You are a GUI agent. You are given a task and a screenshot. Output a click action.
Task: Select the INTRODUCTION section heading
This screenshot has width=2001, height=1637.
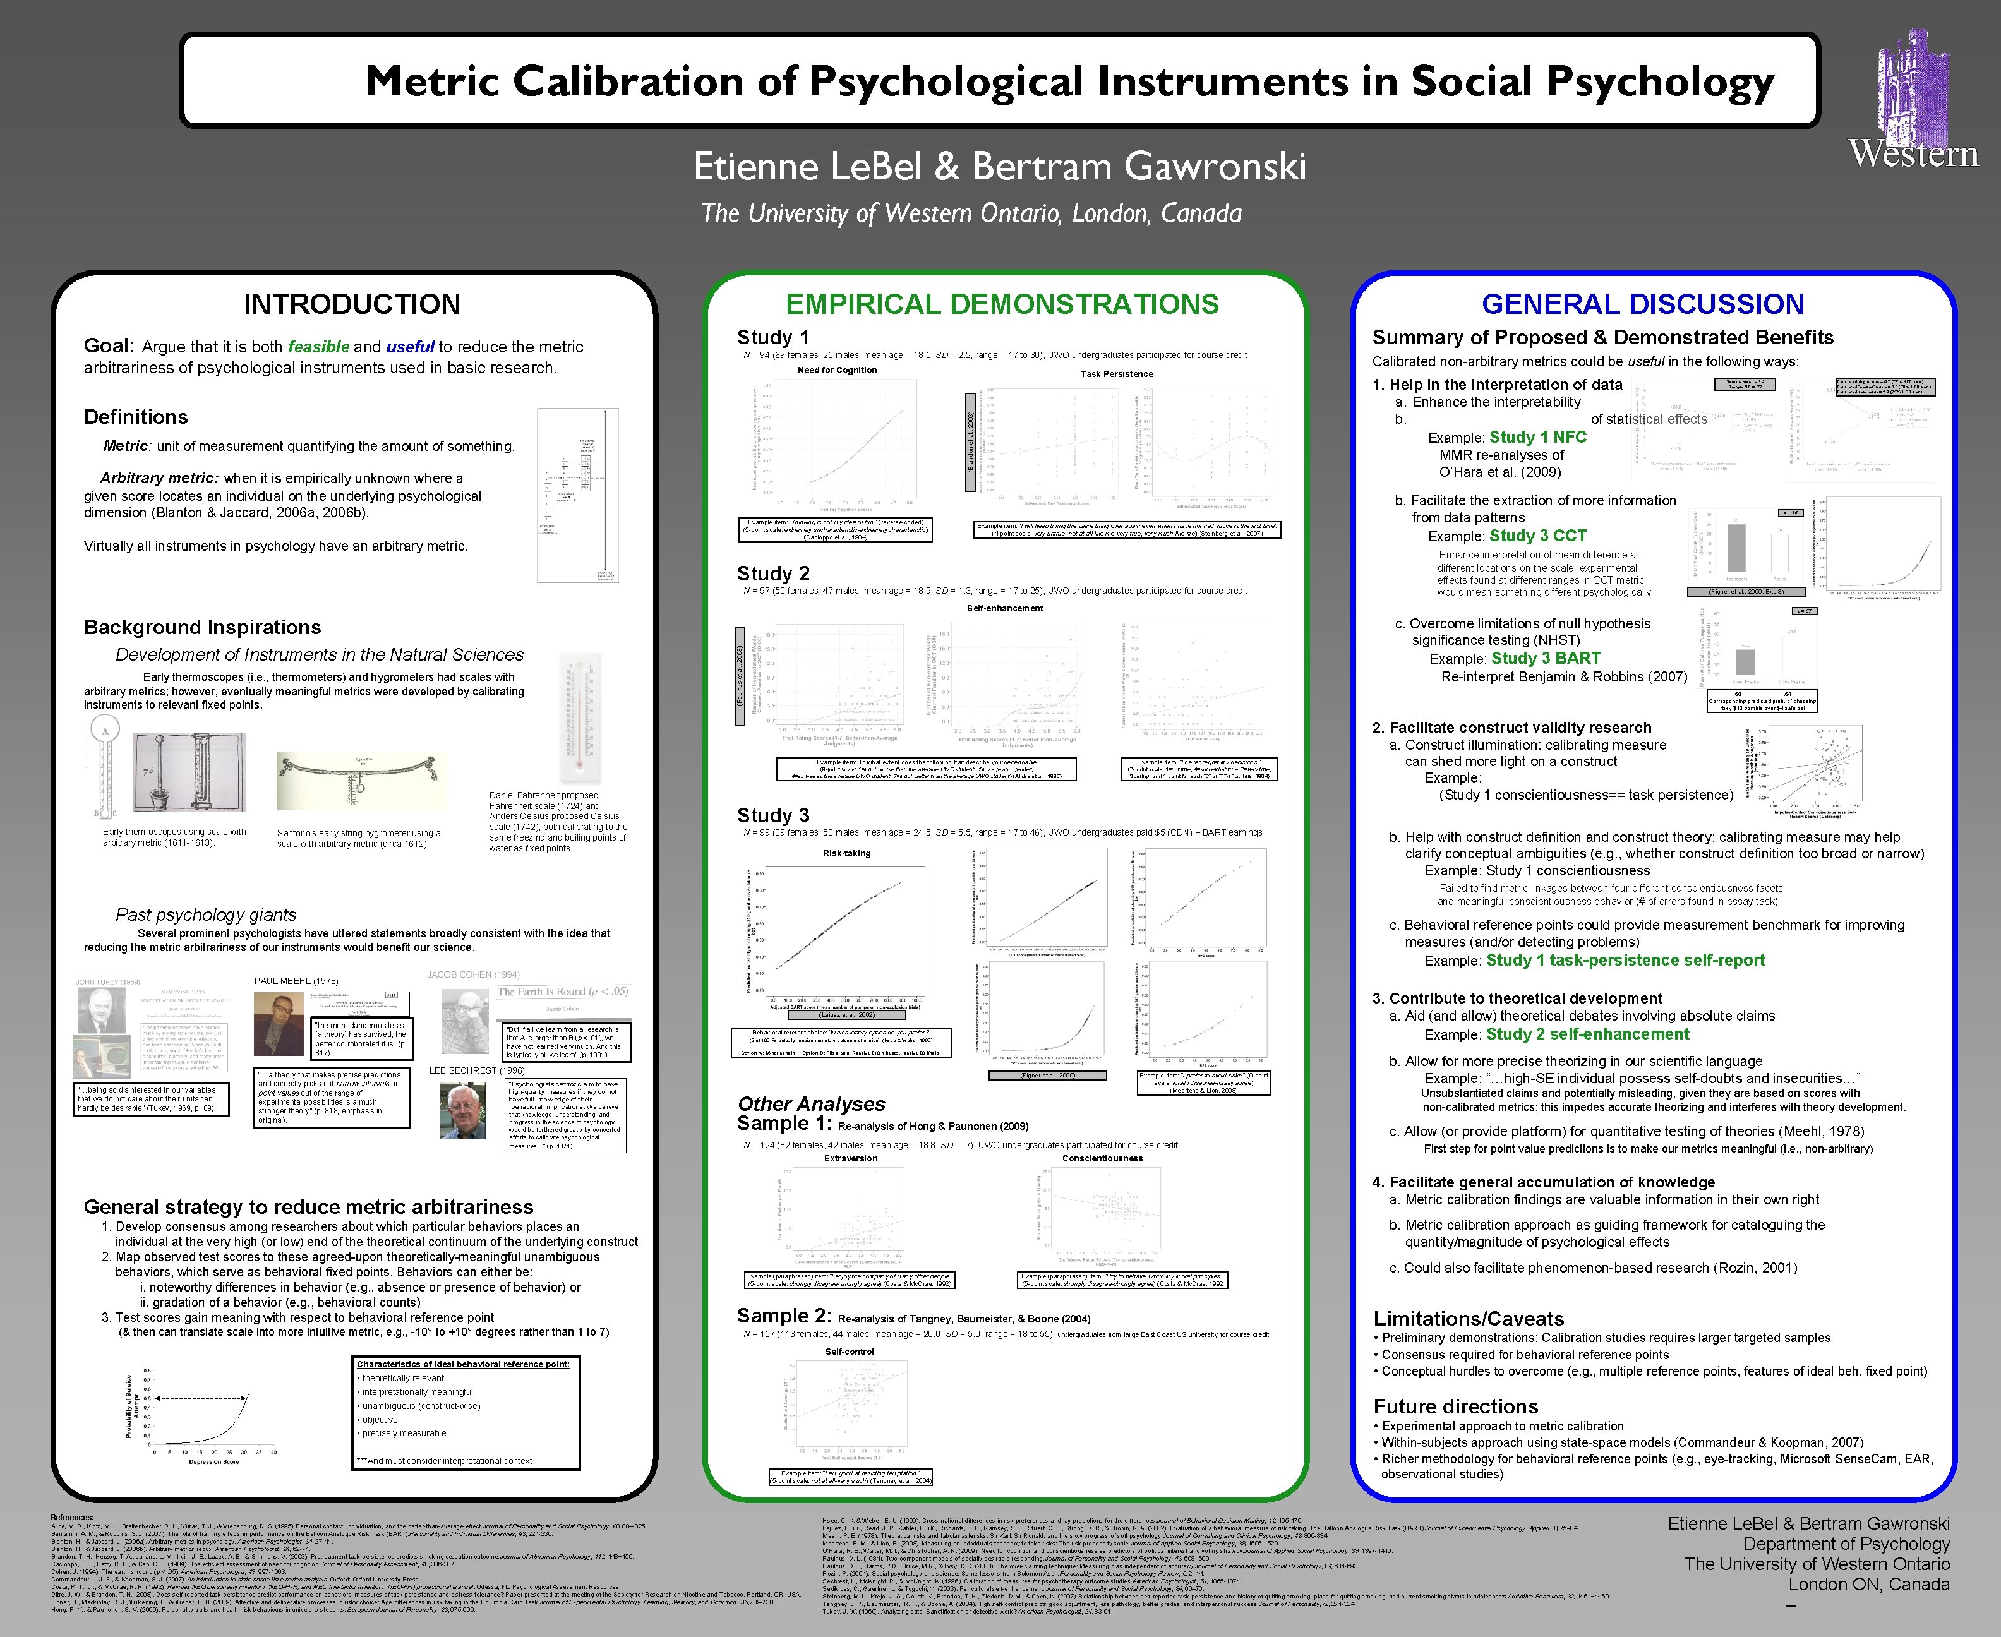pyautogui.click(x=352, y=304)
